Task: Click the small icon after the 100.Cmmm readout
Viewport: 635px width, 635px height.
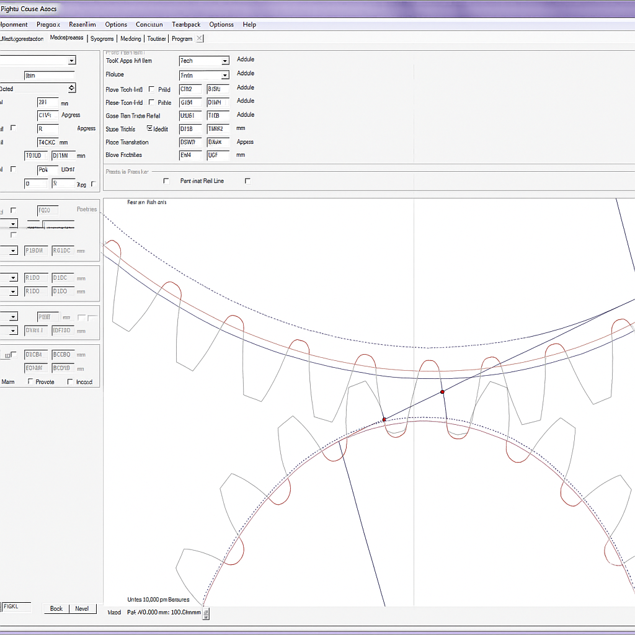Action: [206, 613]
